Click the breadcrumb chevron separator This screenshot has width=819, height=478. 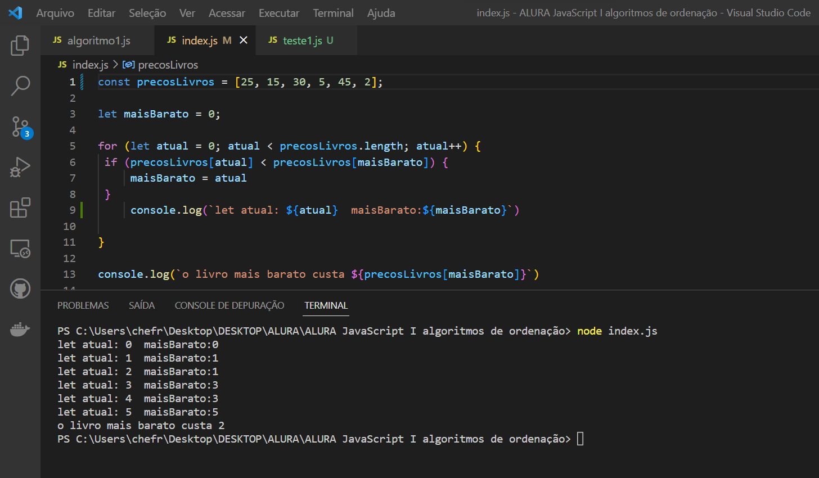point(115,65)
